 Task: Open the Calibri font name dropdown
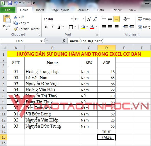[72, 19]
